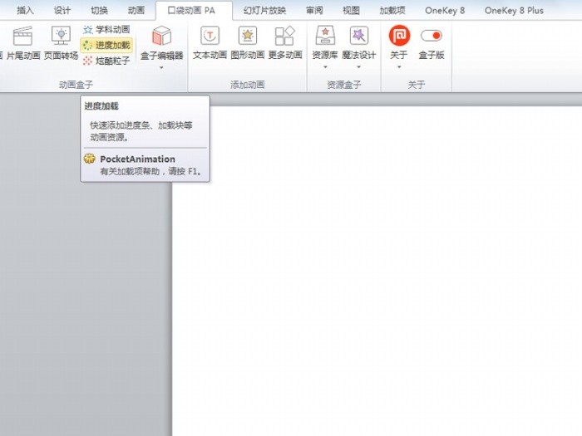Toggle the 盒子版 mode switch
This screenshot has width=582, height=436.
[432, 36]
